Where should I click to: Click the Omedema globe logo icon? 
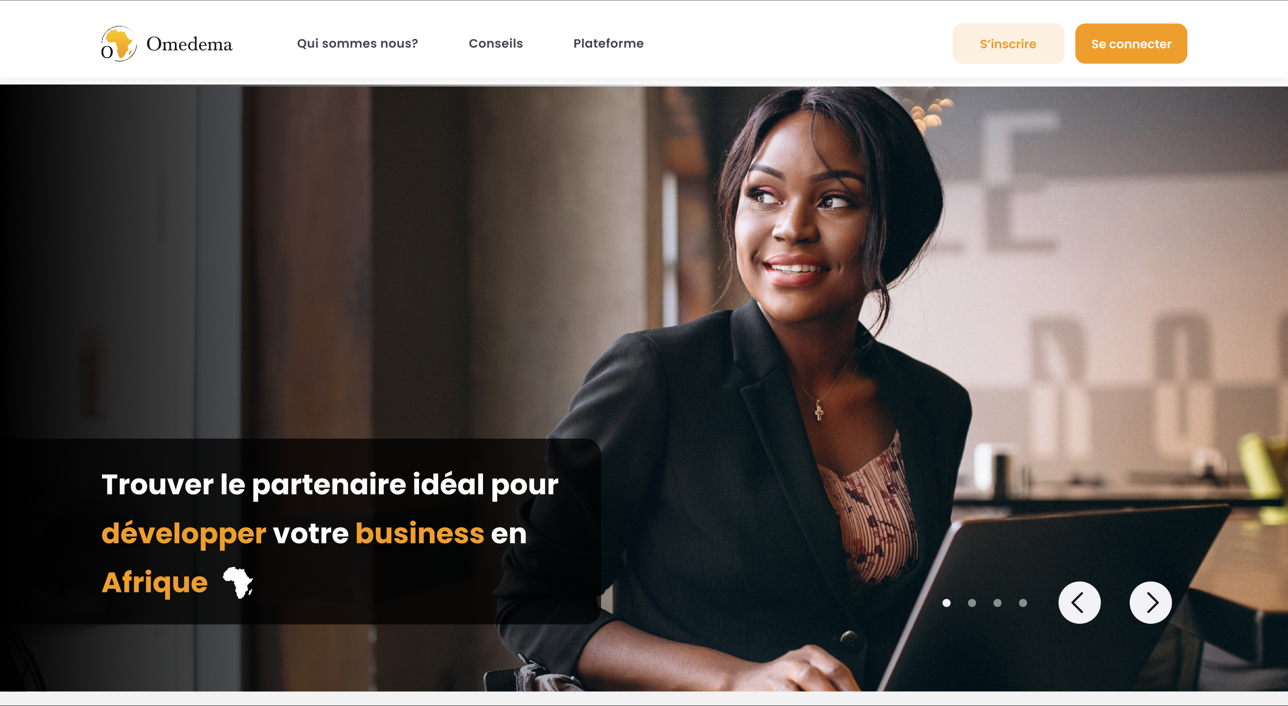pos(119,43)
